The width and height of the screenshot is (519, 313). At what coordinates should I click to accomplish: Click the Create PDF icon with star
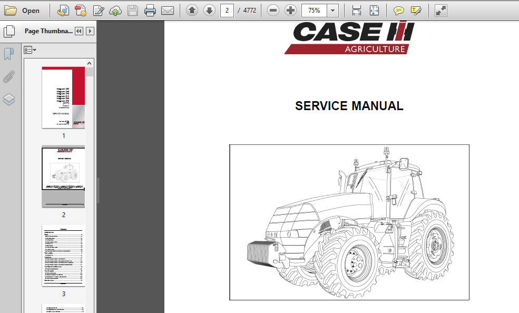[x=81, y=11]
